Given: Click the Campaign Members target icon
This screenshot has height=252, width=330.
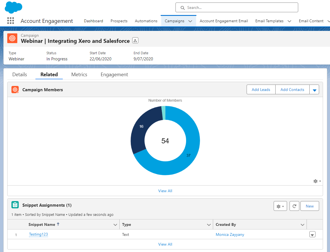Looking at the screenshot, I should click(15, 90).
